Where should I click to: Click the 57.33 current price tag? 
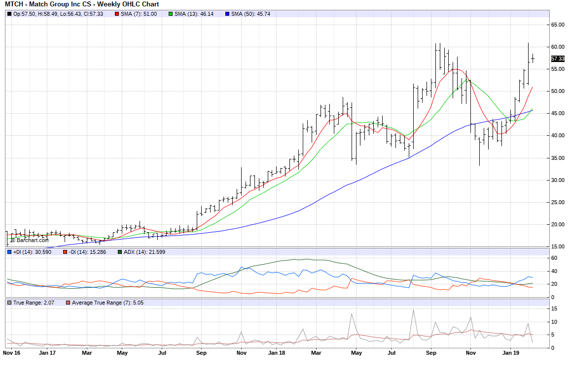[x=558, y=59]
